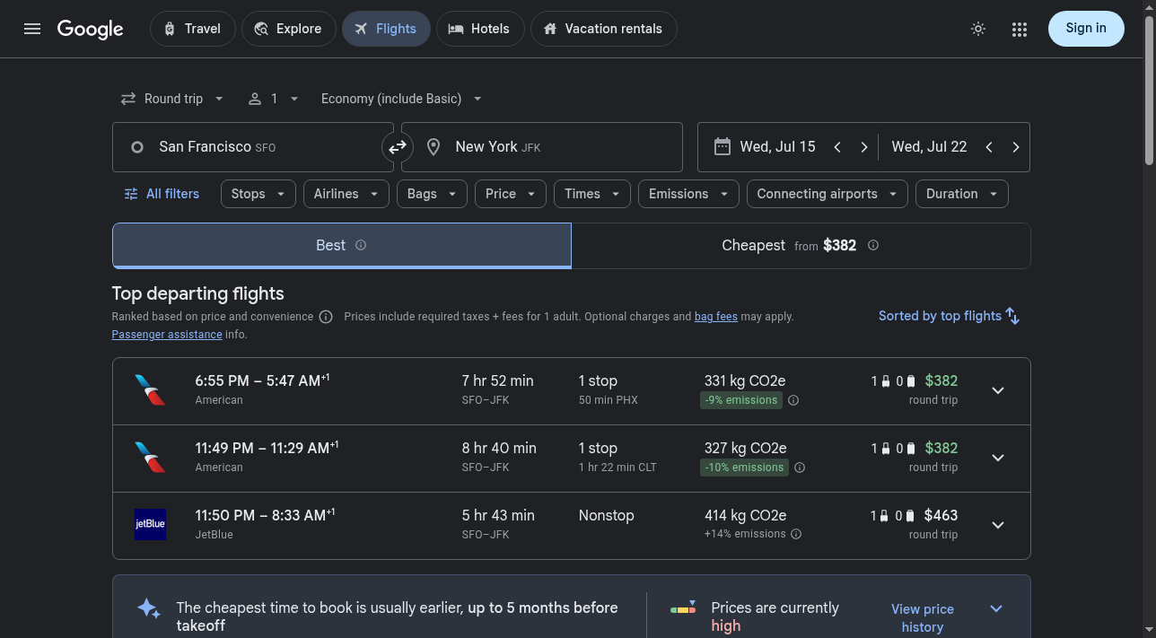This screenshot has height=638, width=1156.
Task: Select next day for Wed, Jul 15 departure
Action: pos(864,147)
